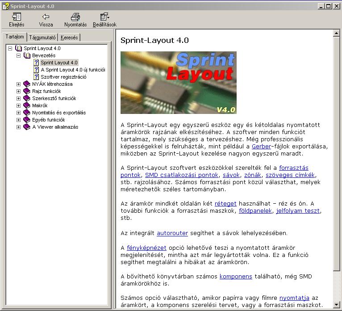Open the földpanelek link
Screen dimensions: 342x311
255,211
